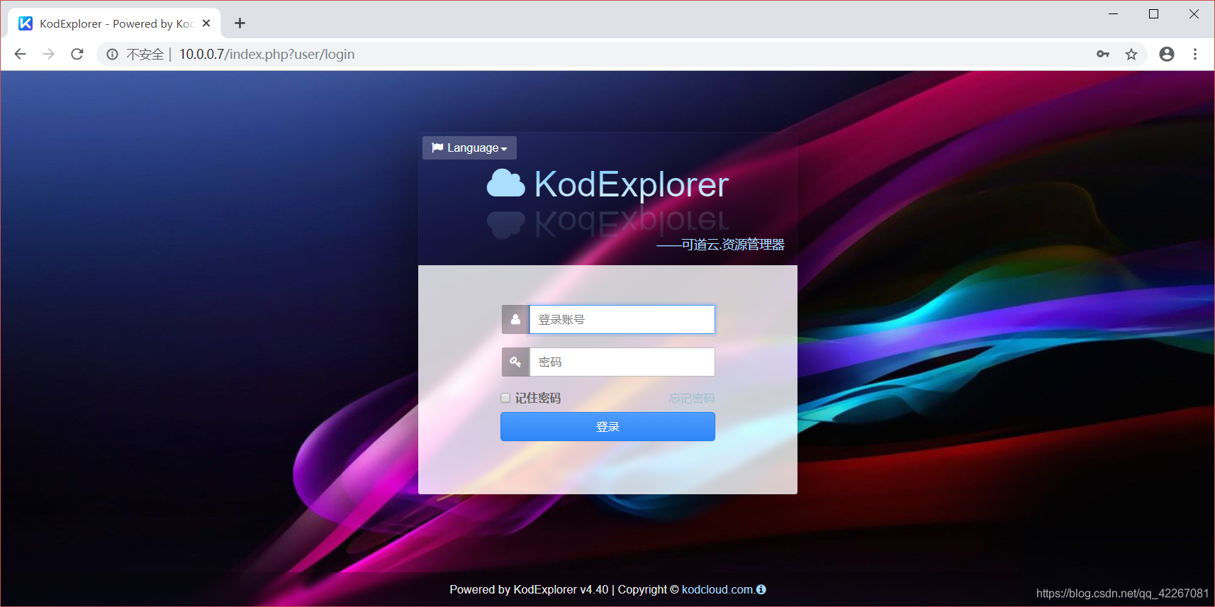Image resolution: width=1215 pixels, height=607 pixels.
Task: Open the Language dropdown menu
Action: (x=469, y=147)
